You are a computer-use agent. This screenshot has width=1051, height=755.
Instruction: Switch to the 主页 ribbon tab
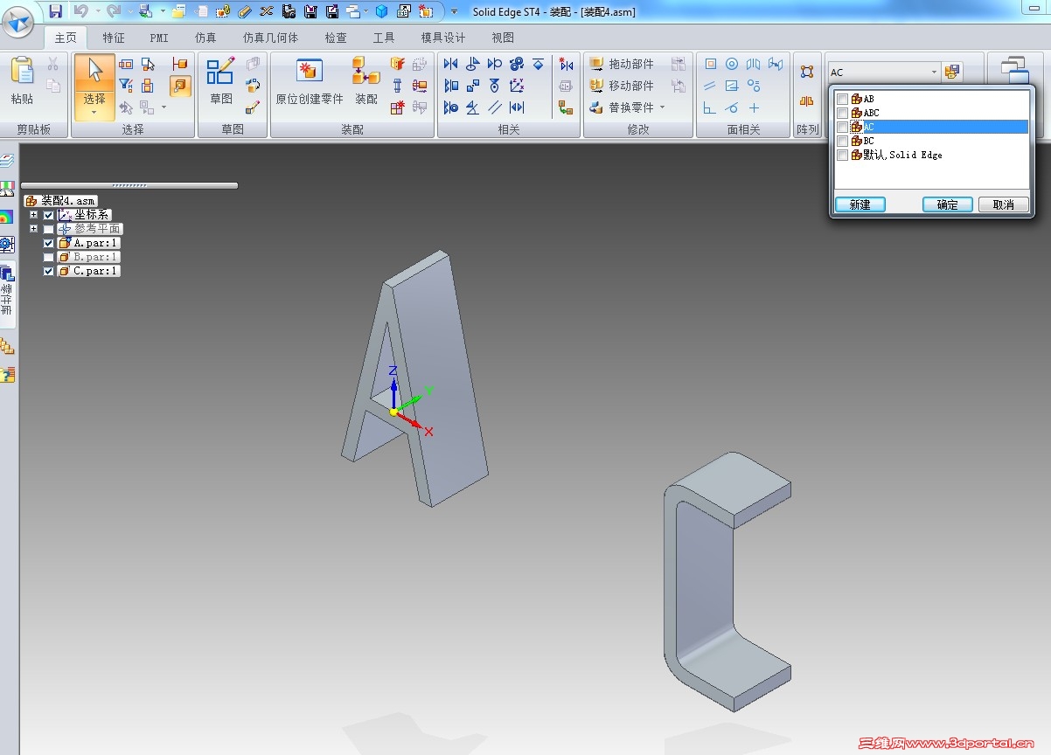point(66,38)
